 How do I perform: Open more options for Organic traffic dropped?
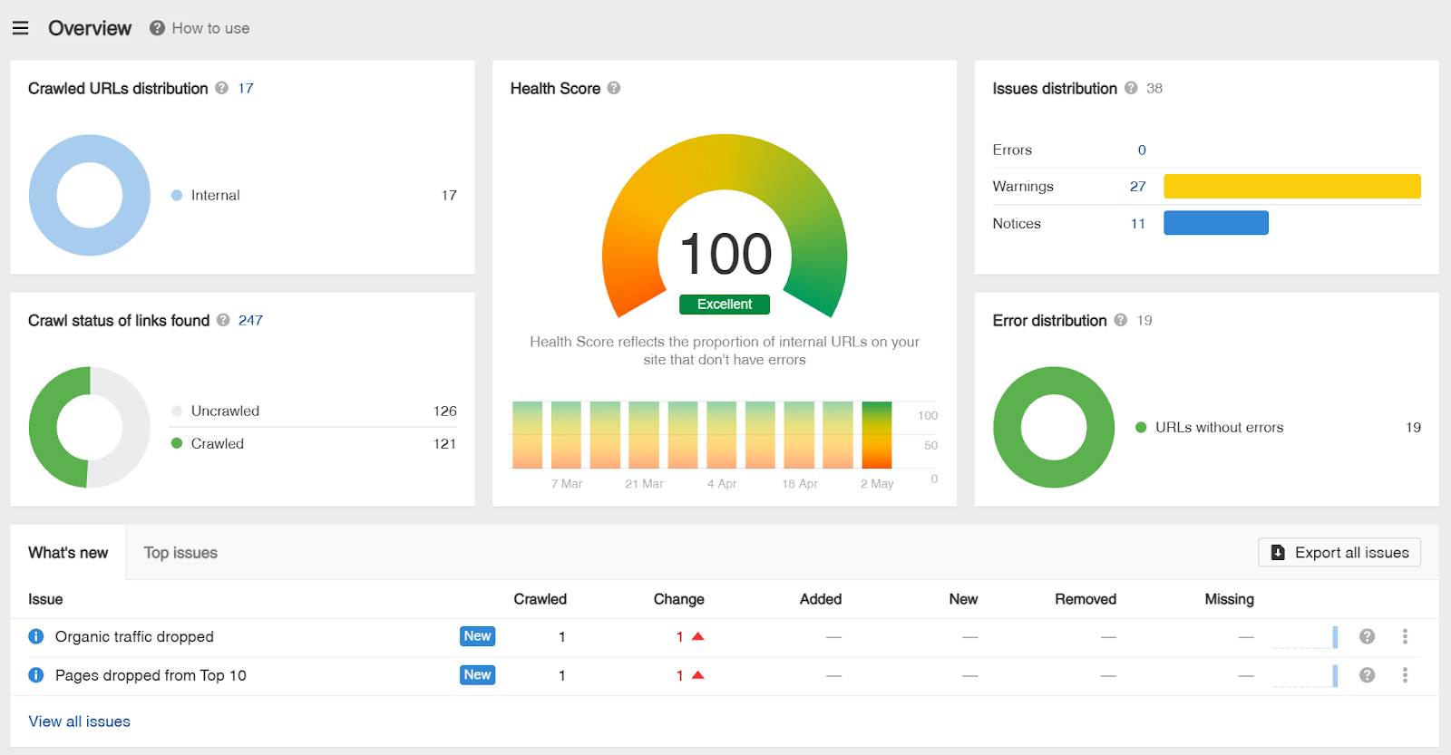tap(1405, 636)
